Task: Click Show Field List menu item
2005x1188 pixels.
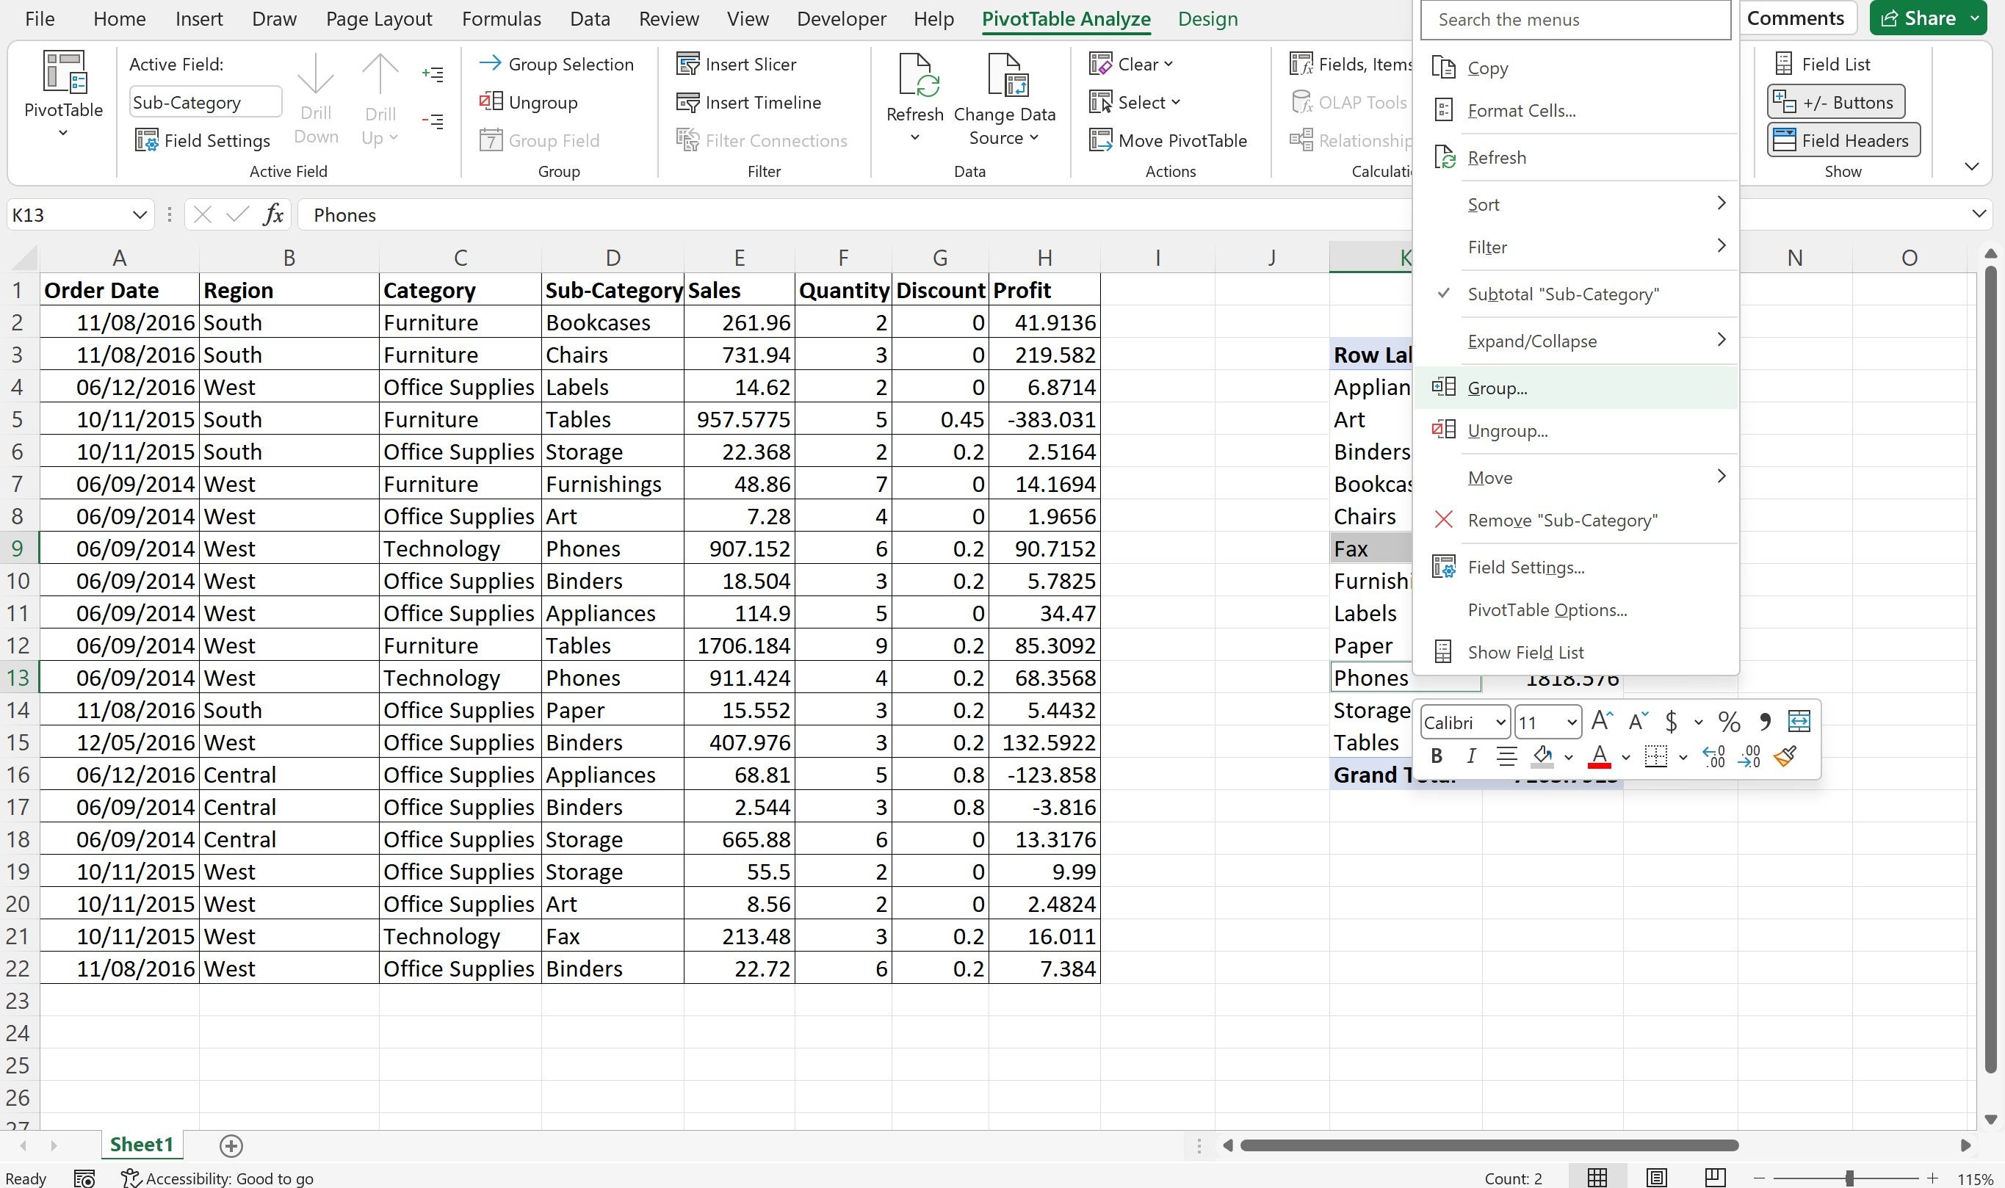Action: pyautogui.click(x=1527, y=651)
